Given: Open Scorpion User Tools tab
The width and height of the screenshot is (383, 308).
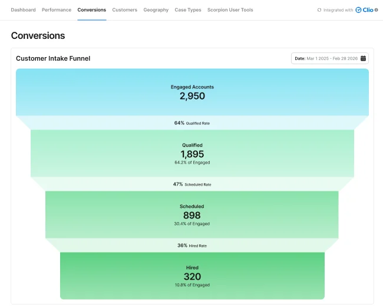Looking at the screenshot, I should tap(230, 10).
